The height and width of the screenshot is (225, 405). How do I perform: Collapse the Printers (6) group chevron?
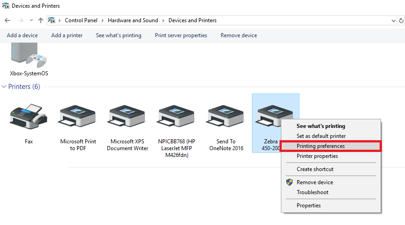(x=4, y=86)
